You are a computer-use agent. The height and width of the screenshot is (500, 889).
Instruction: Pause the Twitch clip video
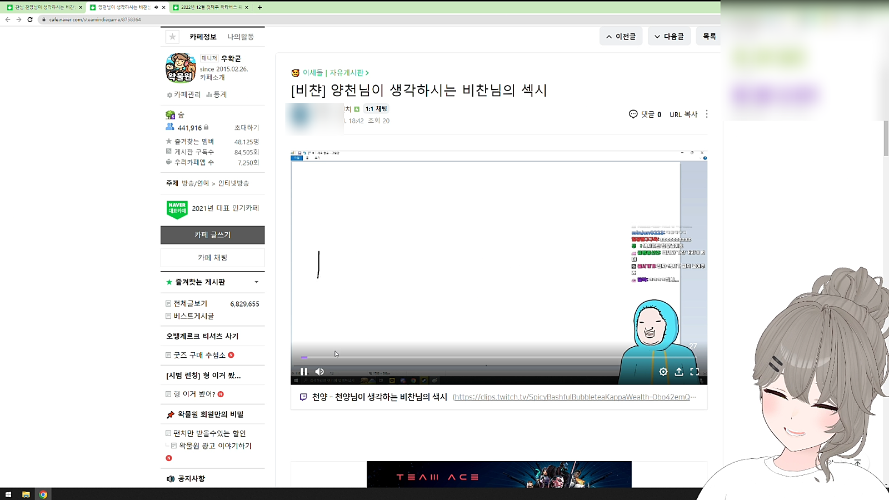click(304, 372)
